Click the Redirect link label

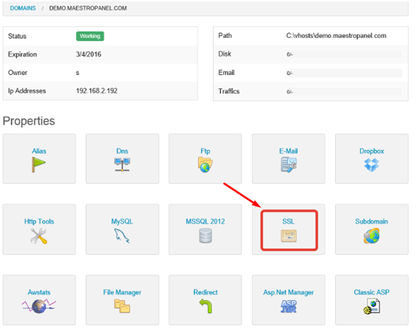[205, 292]
